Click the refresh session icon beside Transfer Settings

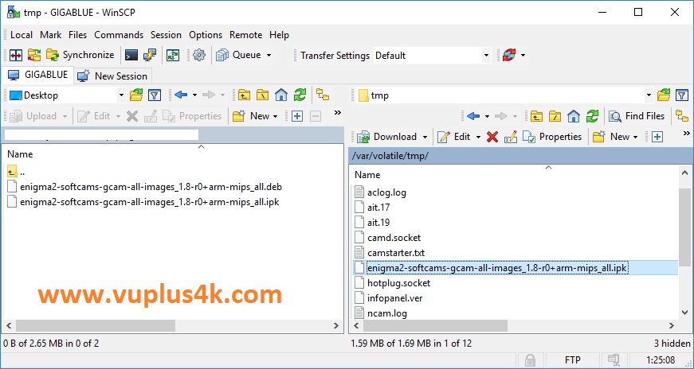point(509,55)
